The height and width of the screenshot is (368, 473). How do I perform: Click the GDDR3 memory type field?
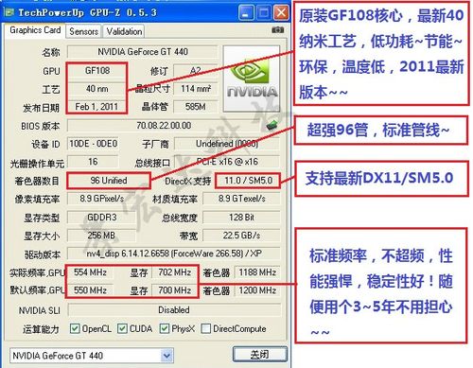(x=101, y=218)
